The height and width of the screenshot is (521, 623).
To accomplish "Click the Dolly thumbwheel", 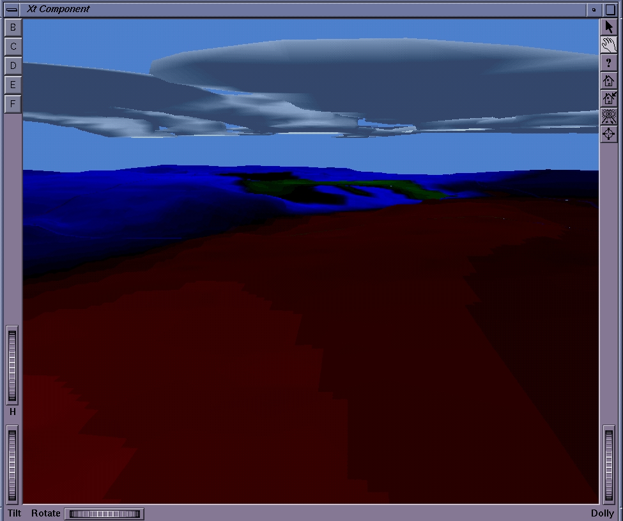I will (x=609, y=465).
